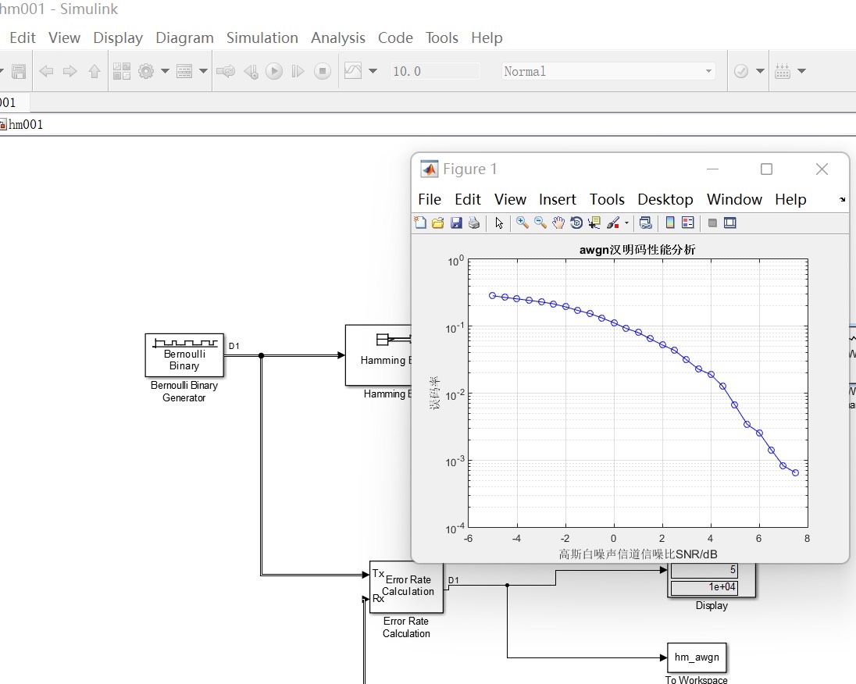Run the Simulink simulation with Play
Viewport: 856px width, 684px height.
[x=274, y=71]
